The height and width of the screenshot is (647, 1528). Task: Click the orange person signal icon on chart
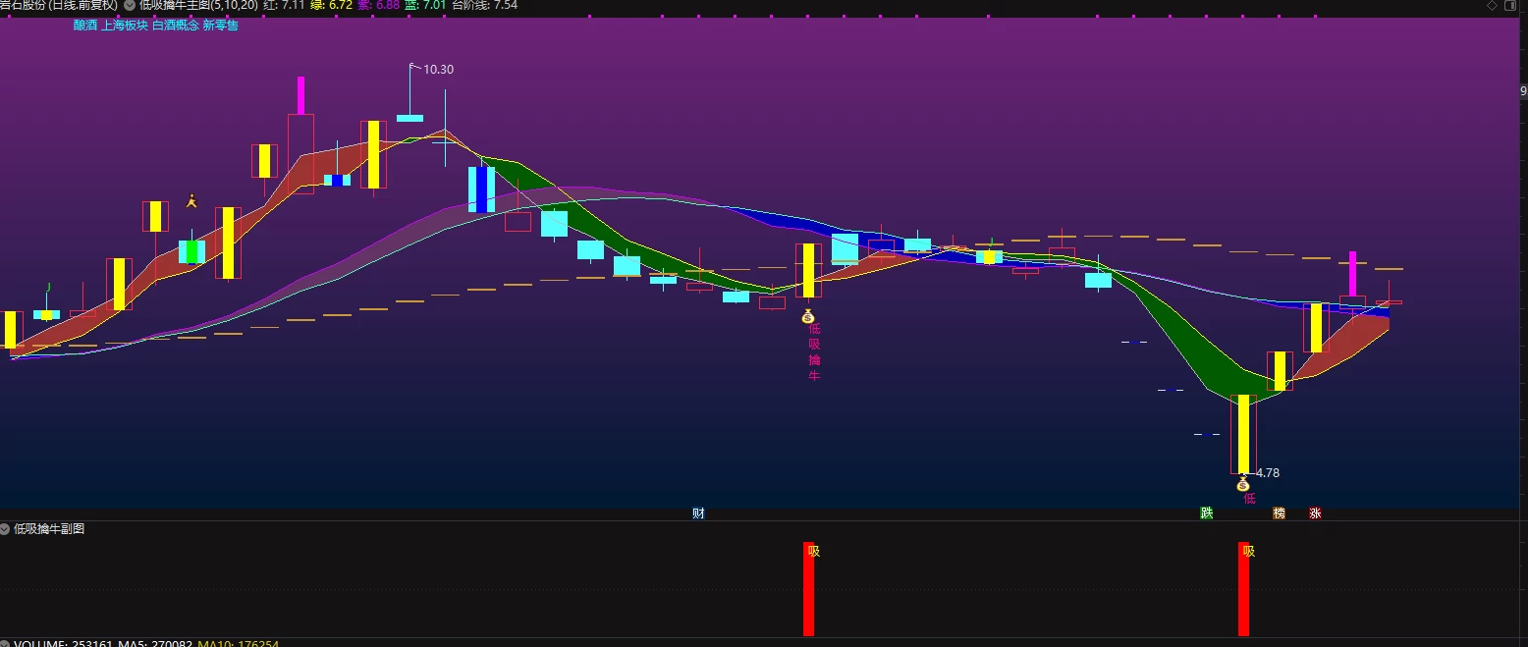tap(191, 201)
